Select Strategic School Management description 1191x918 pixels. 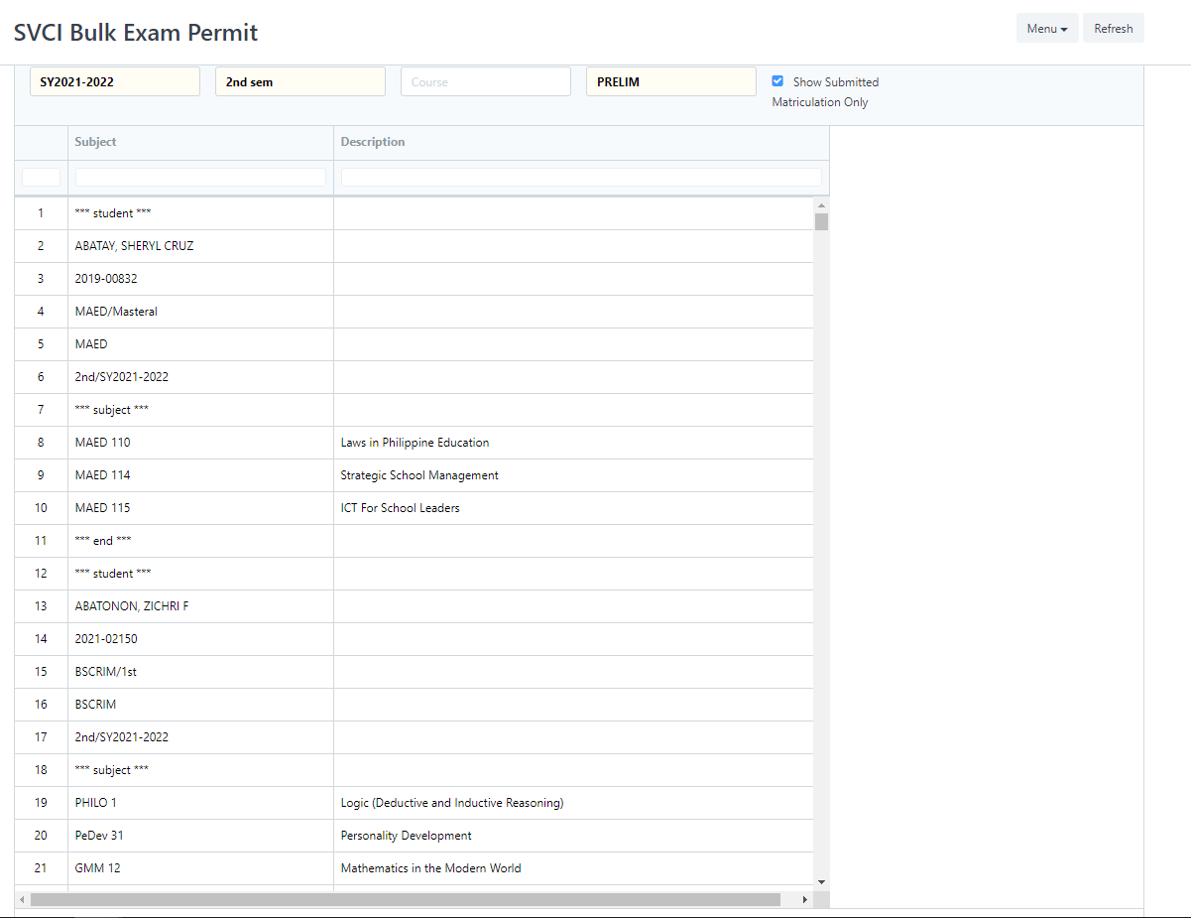tap(574, 475)
